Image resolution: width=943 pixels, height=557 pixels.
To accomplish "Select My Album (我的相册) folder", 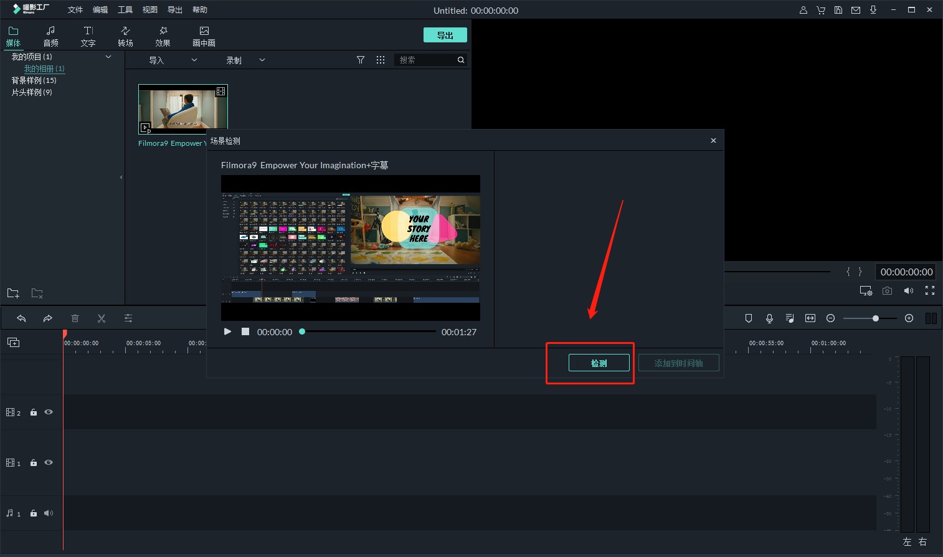I will tap(44, 69).
